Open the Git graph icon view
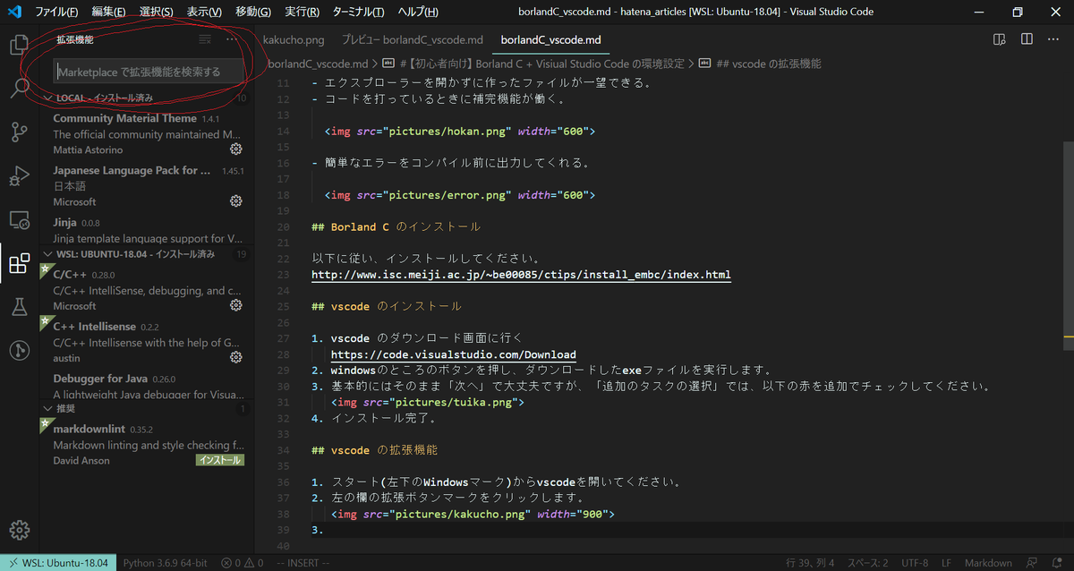The image size is (1074, 571). [20, 351]
